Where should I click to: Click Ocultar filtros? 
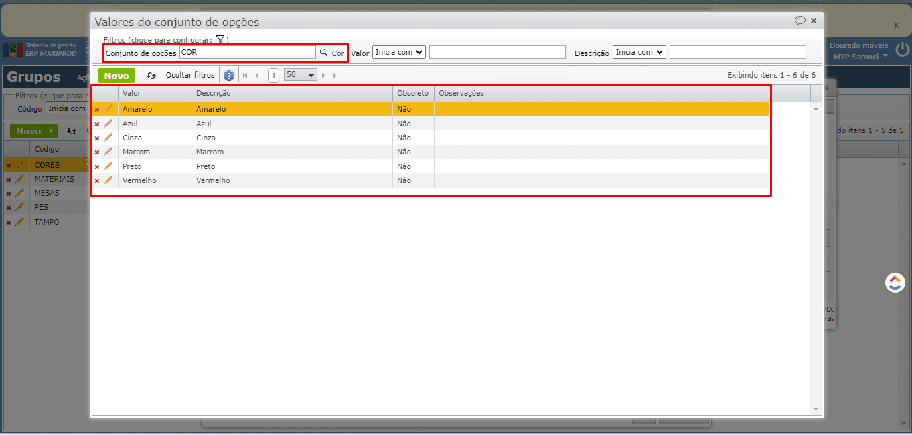click(190, 75)
